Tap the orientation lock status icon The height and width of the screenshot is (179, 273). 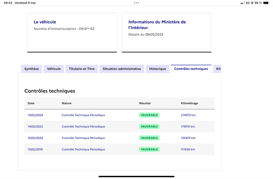[x=252, y=3]
